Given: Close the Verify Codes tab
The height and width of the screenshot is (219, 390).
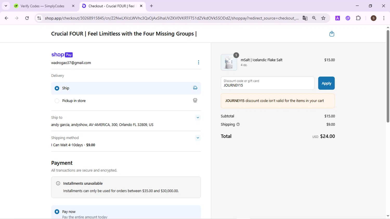Looking at the screenshot, I should point(73,6).
